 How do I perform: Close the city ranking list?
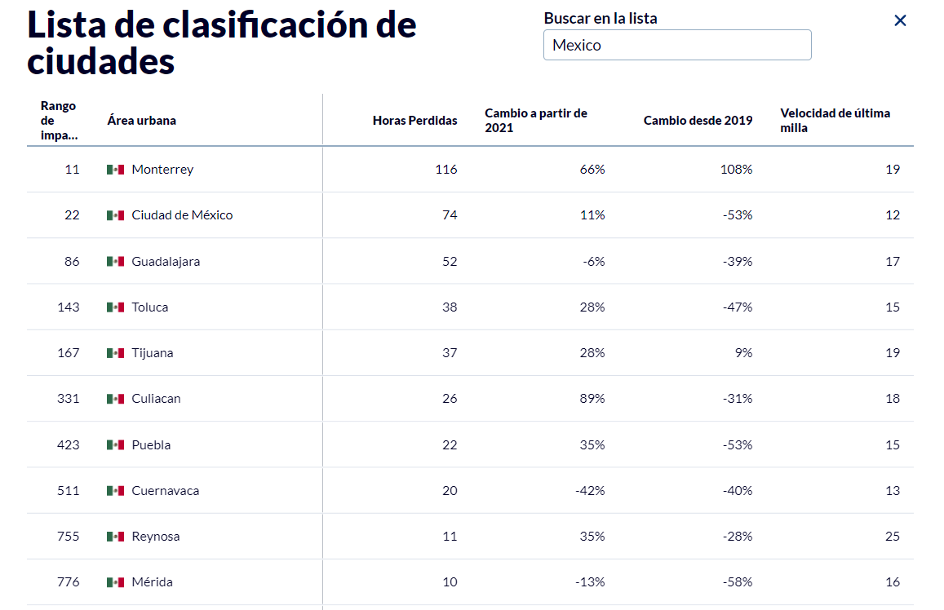900,20
